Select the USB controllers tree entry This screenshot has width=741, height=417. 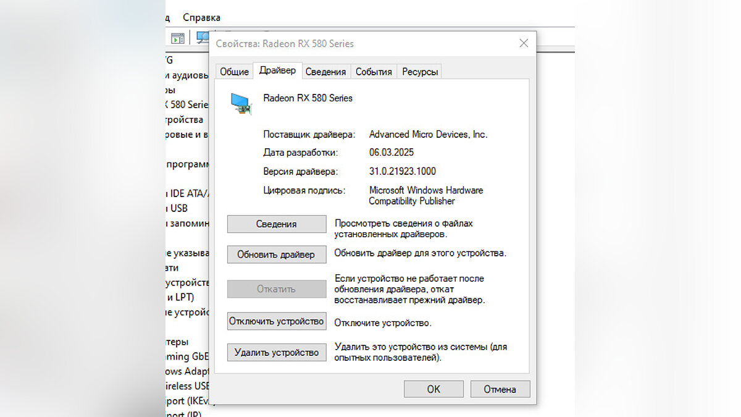coord(178,208)
